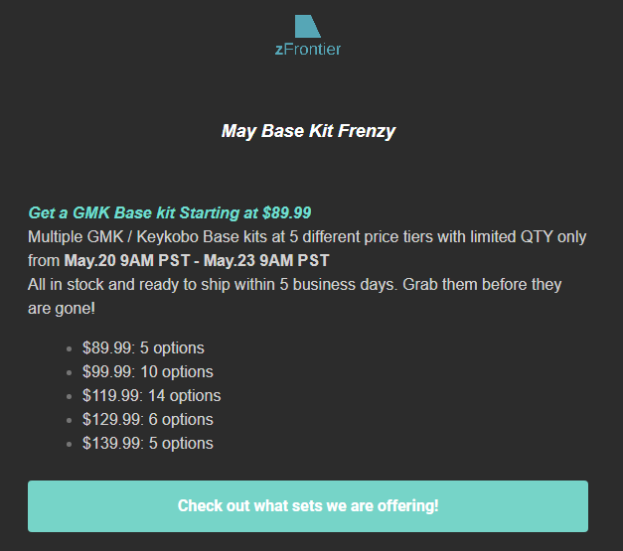Click the bullet beside $99.99 tier
This screenshot has width=623, height=551.
70,372
